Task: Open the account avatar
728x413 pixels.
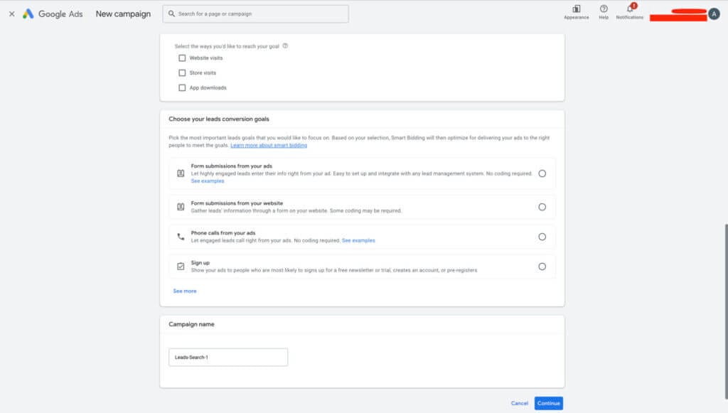Action: click(x=715, y=14)
